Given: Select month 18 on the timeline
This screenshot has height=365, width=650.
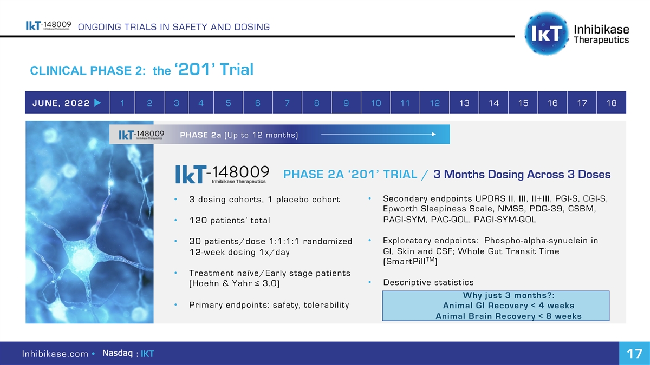Looking at the screenshot, I should pos(611,103).
